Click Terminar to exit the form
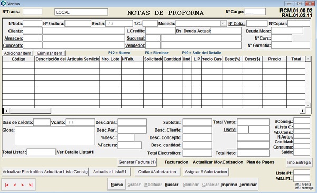Viewport: 317px width, 193px height. coord(248,185)
